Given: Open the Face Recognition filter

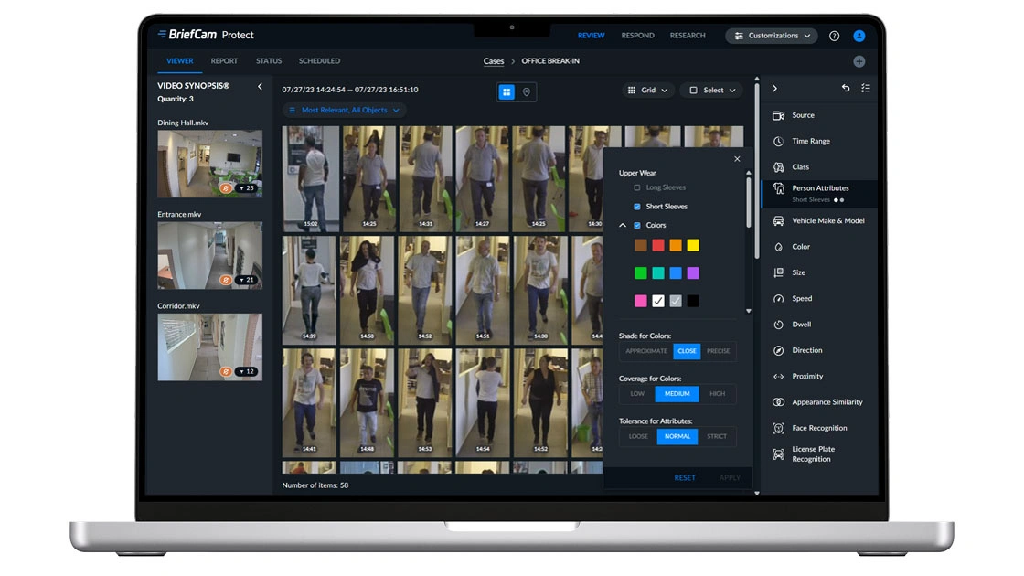Looking at the screenshot, I should click(818, 428).
